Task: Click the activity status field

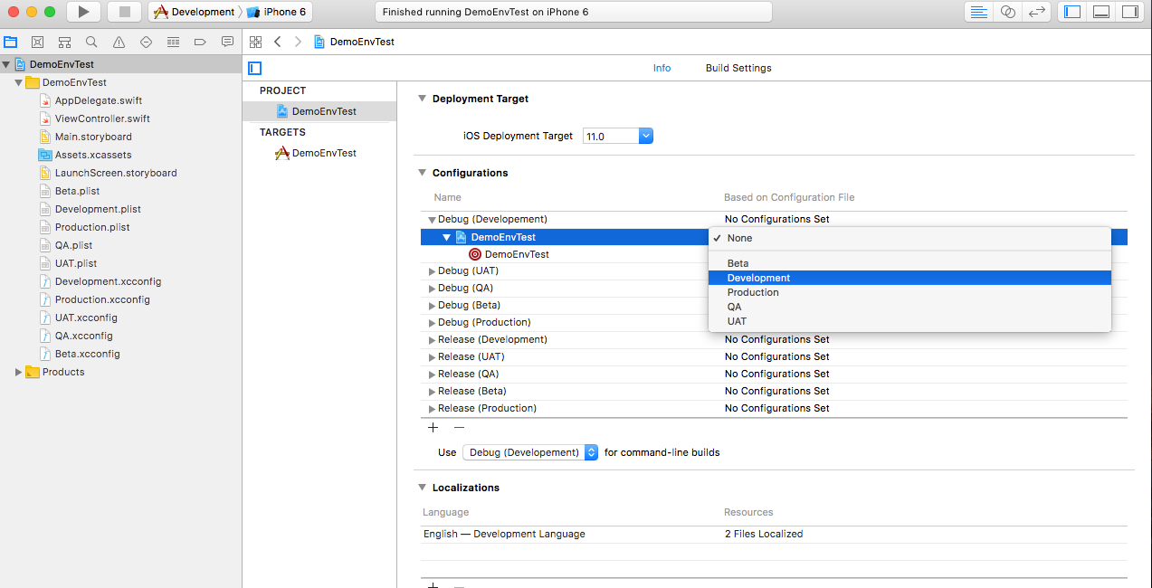Action: click(573, 12)
